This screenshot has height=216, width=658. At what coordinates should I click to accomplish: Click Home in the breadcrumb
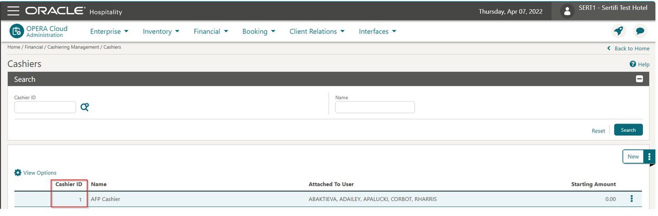pyautogui.click(x=14, y=47)
